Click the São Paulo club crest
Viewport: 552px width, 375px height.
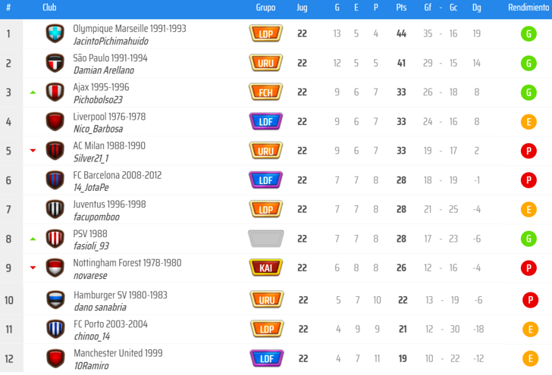[55, 63]
